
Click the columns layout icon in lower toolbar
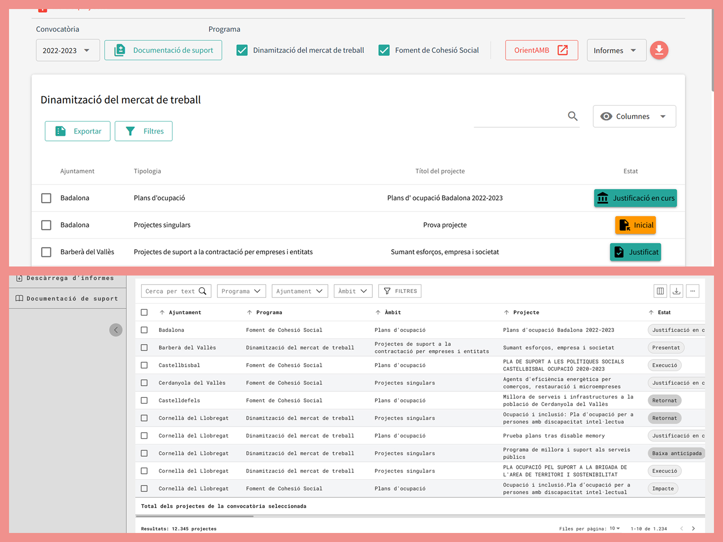pyautogui.click(x=660, y=291)
